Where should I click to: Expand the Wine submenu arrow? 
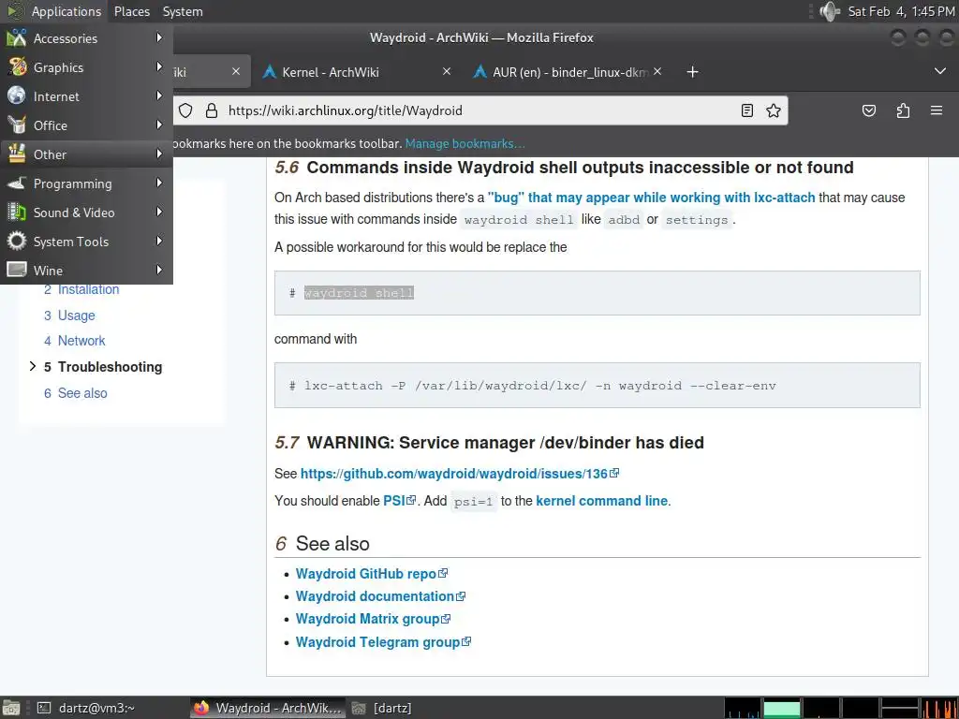[x=159, y=270]
